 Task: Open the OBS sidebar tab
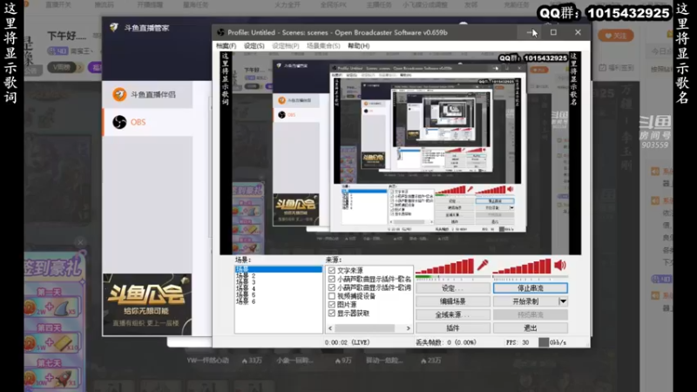pyautogui.click(x=147, y=122)
